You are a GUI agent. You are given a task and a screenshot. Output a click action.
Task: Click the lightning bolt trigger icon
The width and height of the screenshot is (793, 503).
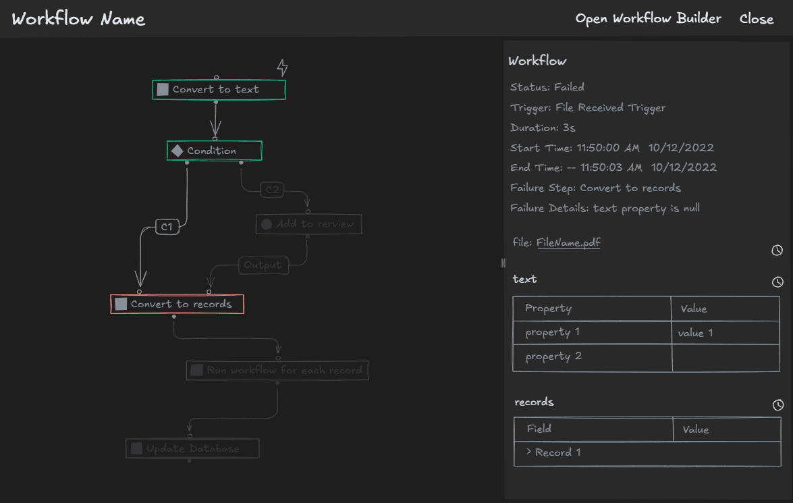tap(282, 67)
